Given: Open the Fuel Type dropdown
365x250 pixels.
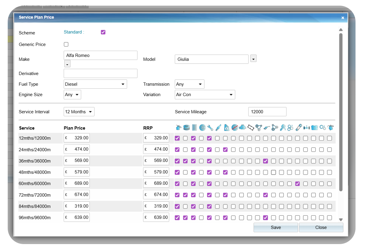Looking at the screenshot, I should (95, 84).
